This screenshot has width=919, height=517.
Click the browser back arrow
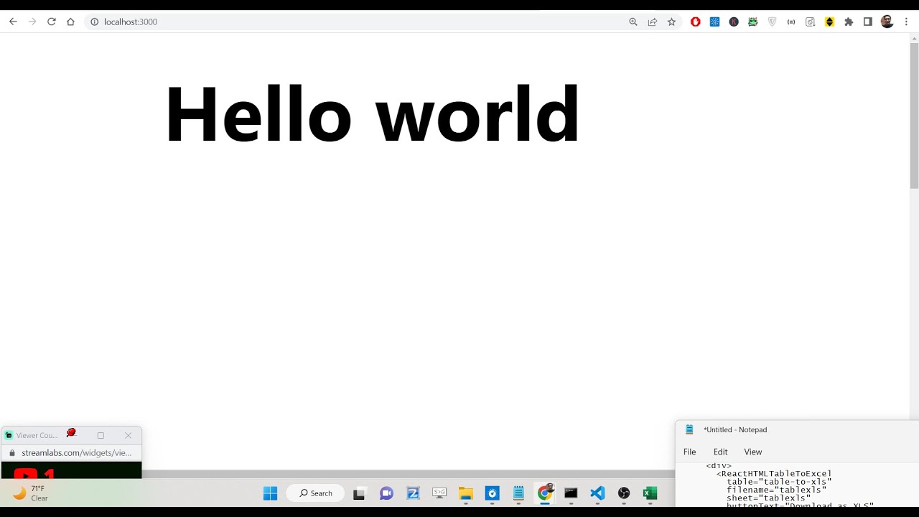13,22
